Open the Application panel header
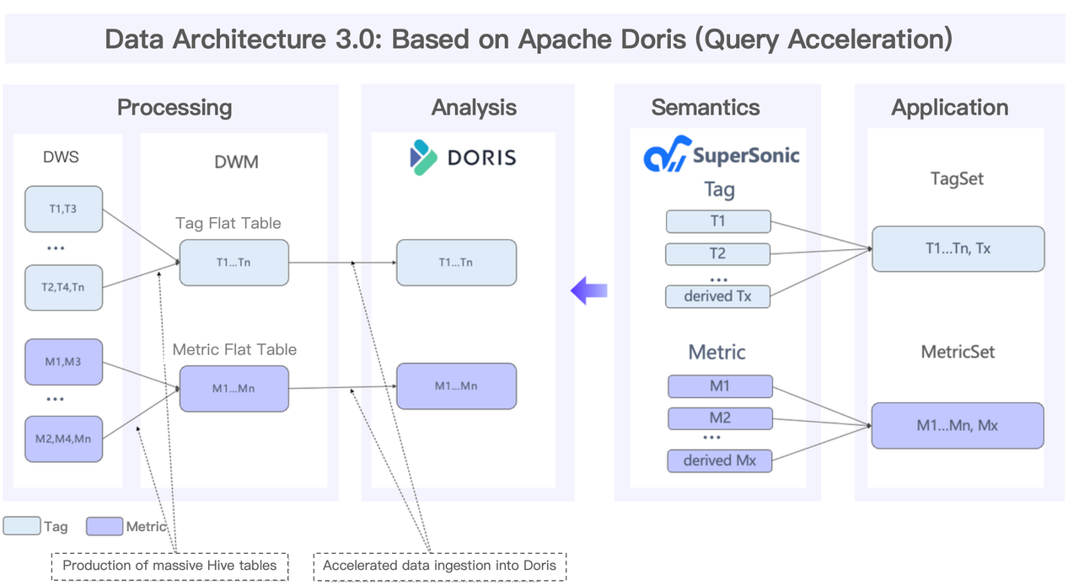 pos(949,107)
